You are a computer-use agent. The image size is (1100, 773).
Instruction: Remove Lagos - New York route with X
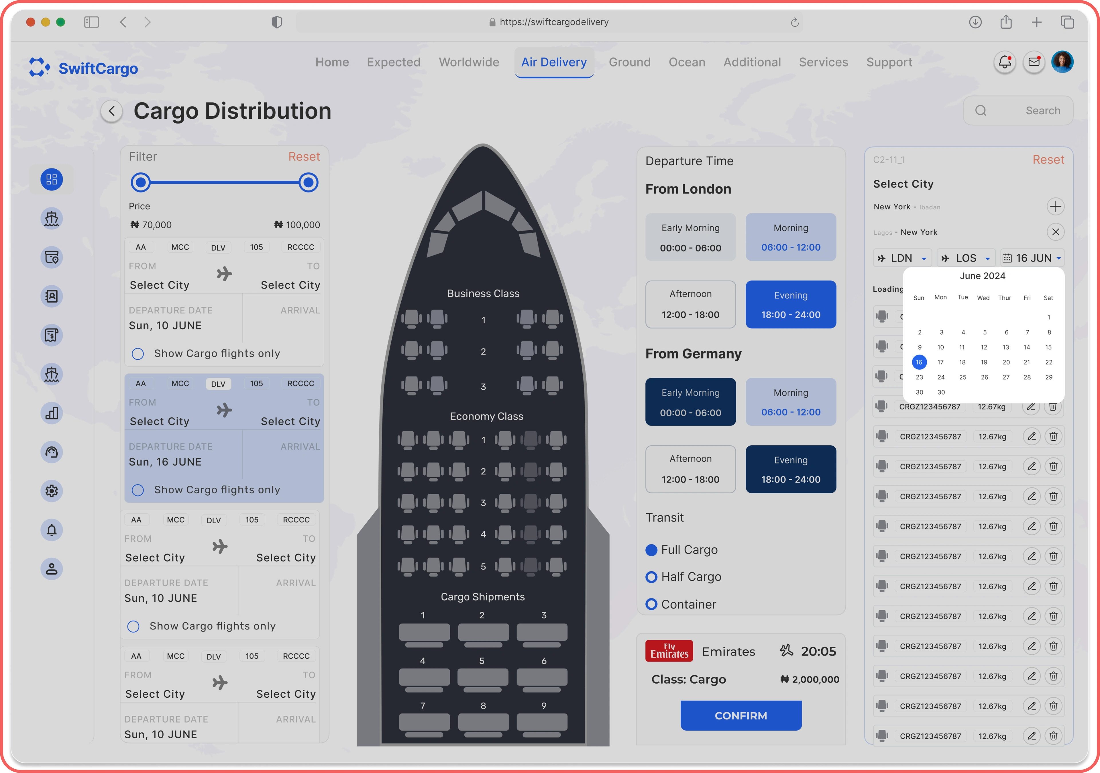click(1055, 232)
